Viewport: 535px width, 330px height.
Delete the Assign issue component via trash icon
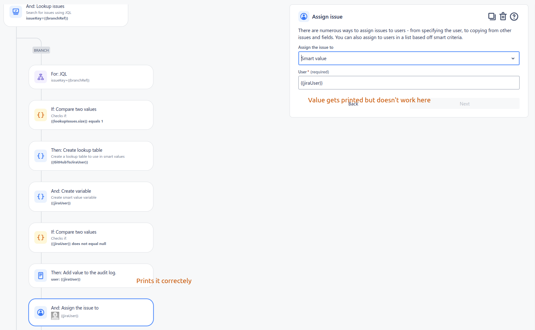pos(503,16)
